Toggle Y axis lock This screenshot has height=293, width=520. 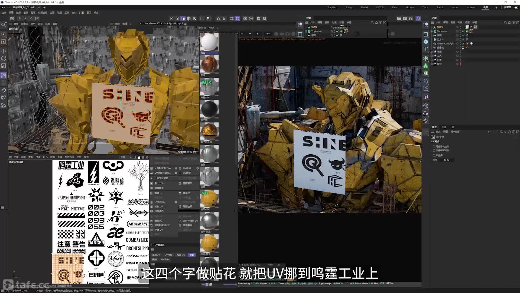[25, 18]
